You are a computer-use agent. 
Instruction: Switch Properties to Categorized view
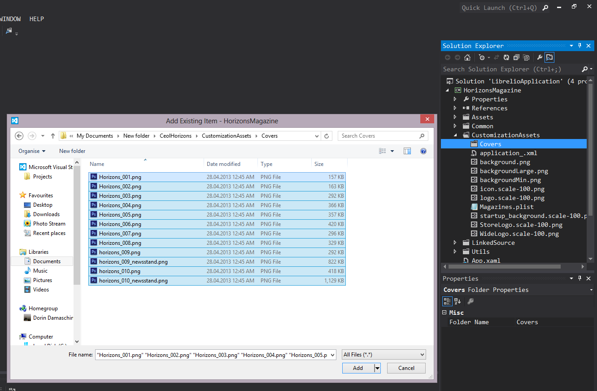point(447,301)
